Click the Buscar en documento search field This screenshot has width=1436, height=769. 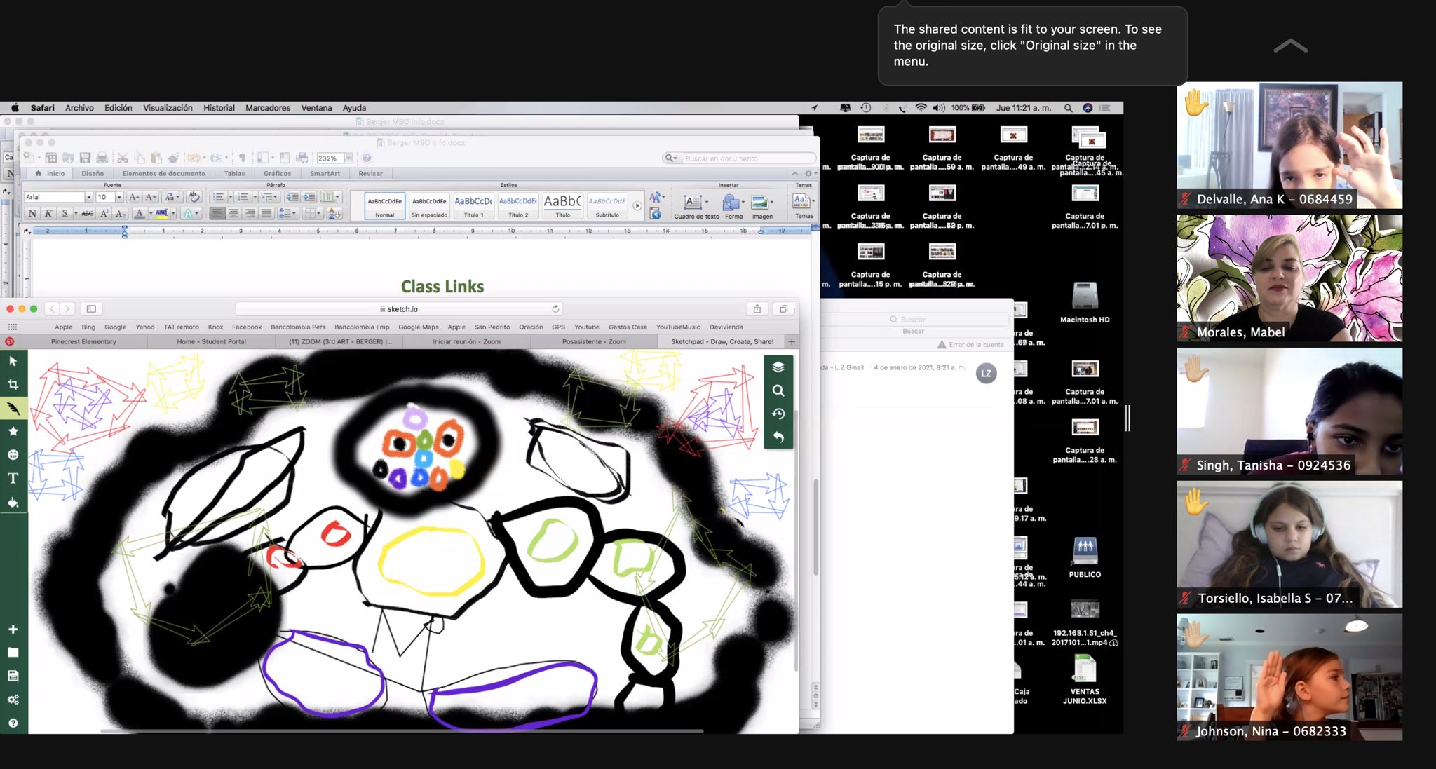740,158
